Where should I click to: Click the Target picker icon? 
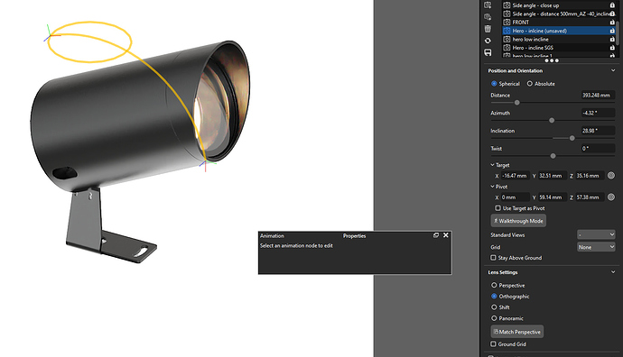click(x=611, y=175)
